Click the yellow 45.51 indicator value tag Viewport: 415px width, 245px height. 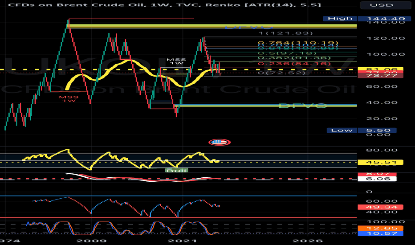380,162
